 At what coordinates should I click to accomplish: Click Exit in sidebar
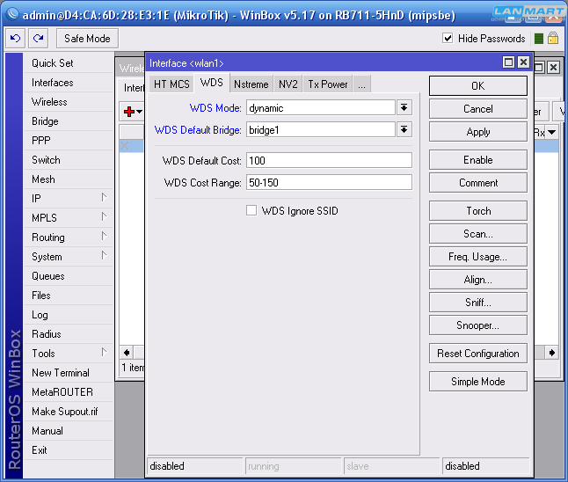pos(68,450)
